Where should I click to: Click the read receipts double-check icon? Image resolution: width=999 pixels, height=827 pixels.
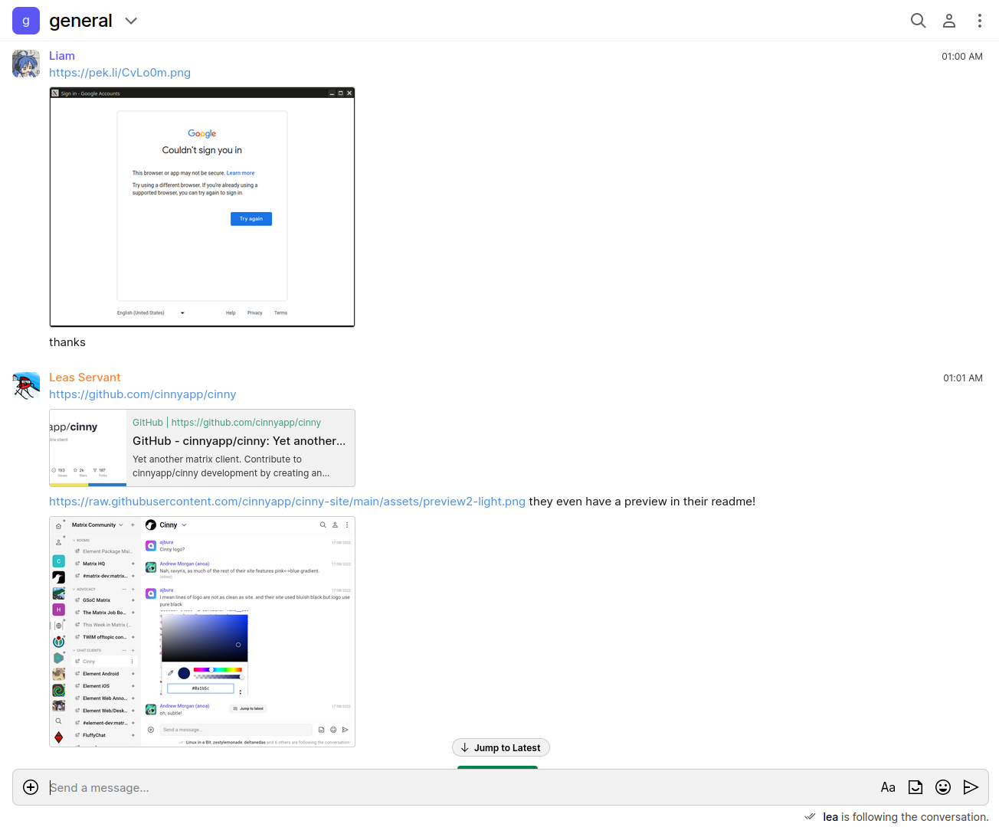click(x=810, y=816)
